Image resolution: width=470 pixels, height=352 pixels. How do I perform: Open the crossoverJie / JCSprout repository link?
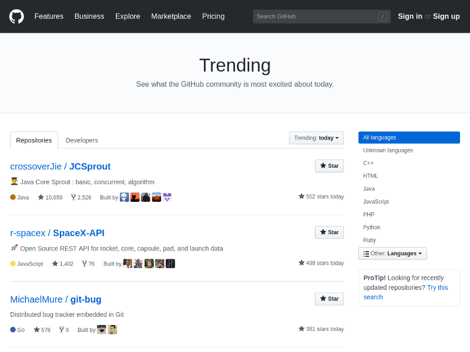pos(61,167)
